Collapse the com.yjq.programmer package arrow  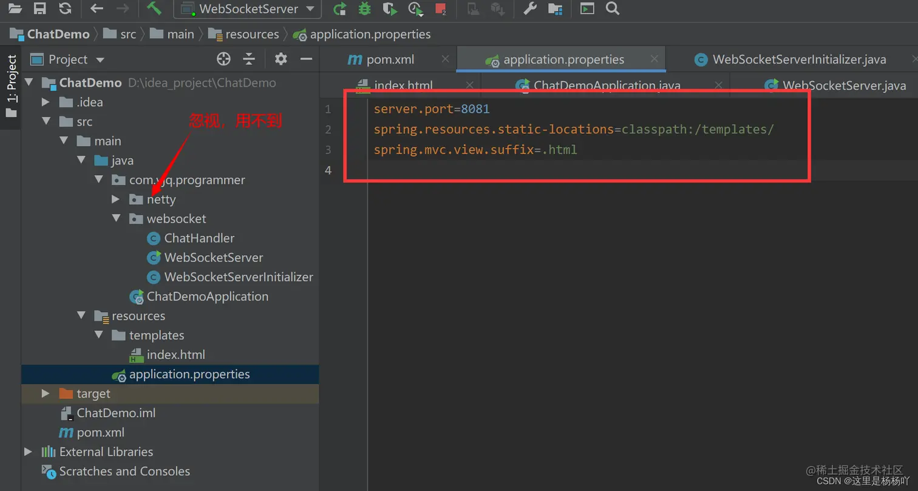point(98,179)
